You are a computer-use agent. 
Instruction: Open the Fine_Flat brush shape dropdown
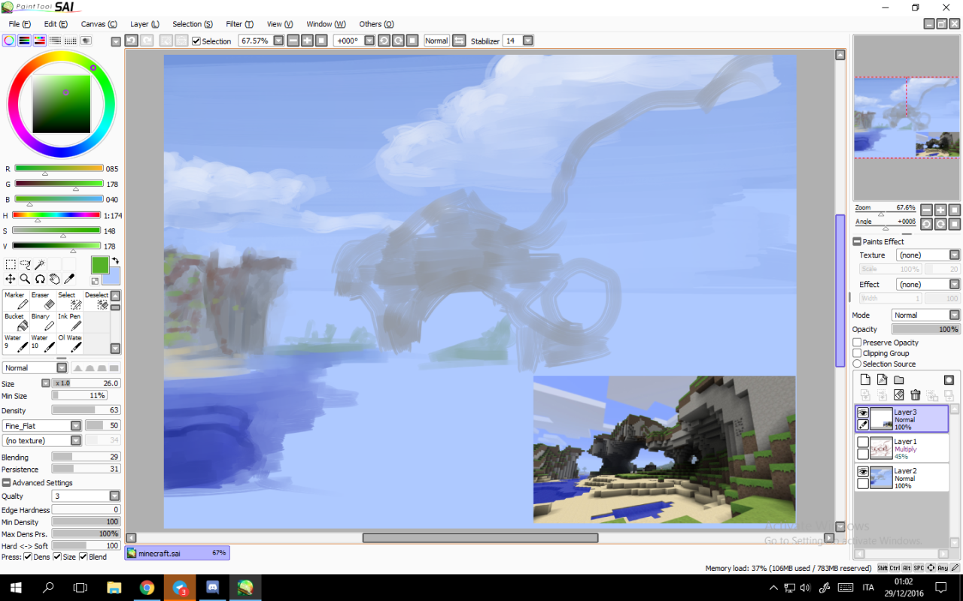tap(76, 426)
